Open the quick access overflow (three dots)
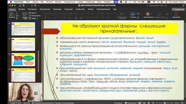 [39, 5]
